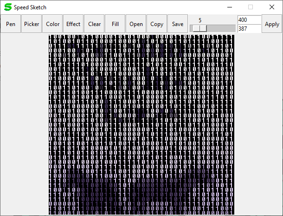Copy the sketch using Copy button

[157, 24]
